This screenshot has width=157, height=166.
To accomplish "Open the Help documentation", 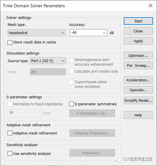I will (x=138, y=115).
